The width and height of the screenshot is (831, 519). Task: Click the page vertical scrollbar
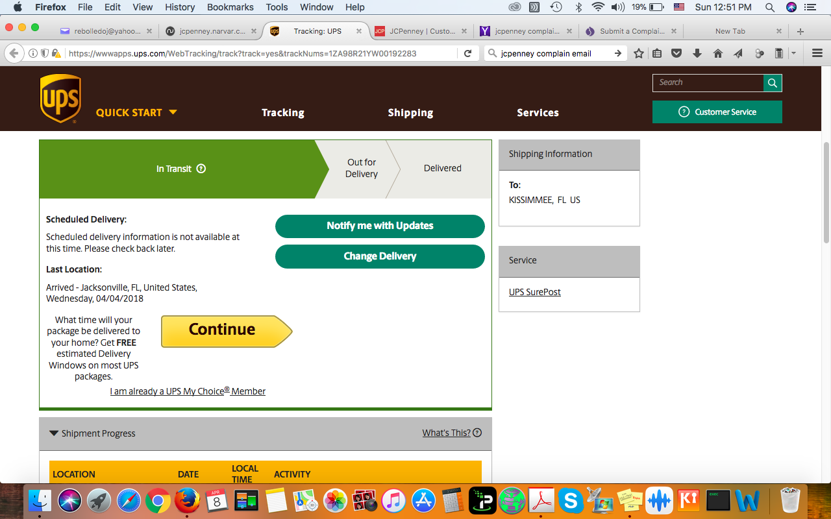[826, 195]
